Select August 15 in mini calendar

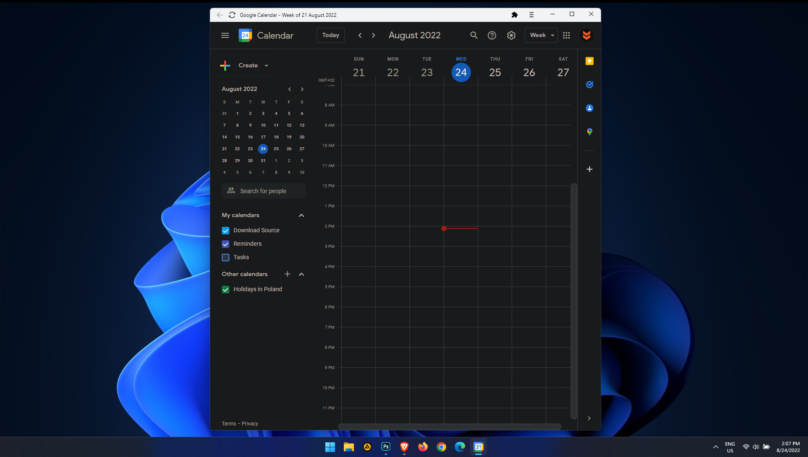237,137
